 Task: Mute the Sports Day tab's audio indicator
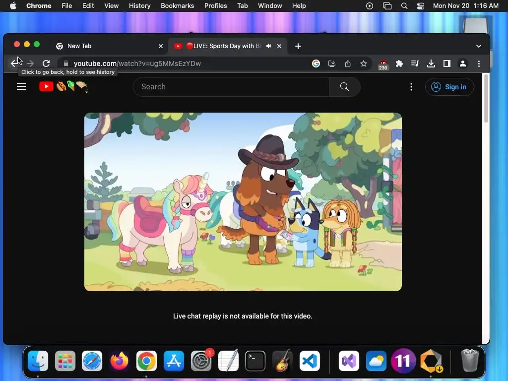(268, 46)
